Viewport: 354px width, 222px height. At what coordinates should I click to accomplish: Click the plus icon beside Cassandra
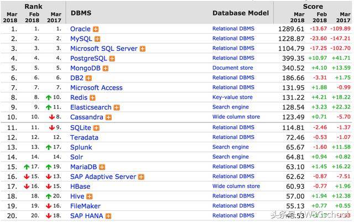108,117
